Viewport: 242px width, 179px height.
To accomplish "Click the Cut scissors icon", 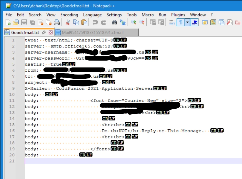I will click(68, 22).
